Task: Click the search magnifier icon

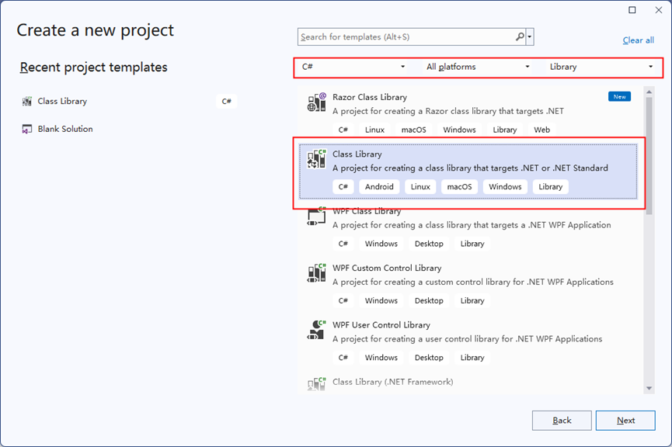Action: click(520, 36)
